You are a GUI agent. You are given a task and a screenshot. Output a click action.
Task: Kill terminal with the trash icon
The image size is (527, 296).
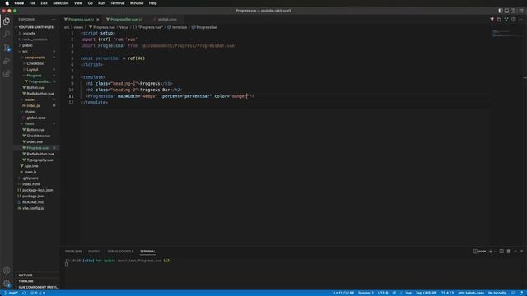pos(509,251)
